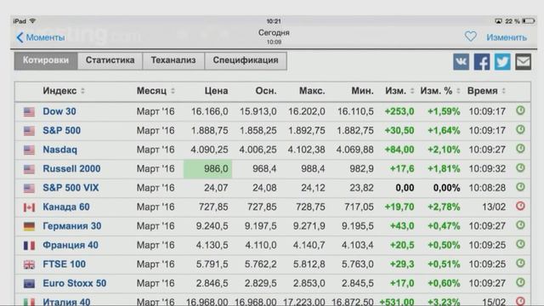Sort table by Изм. % column
The height and width of the screenshot is (306, 544).
(x=440, y=91)
